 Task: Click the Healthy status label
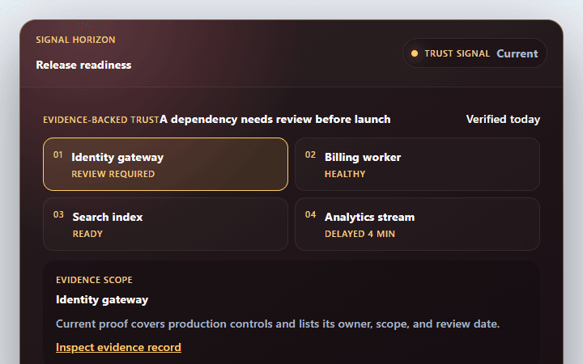point(345,174)
